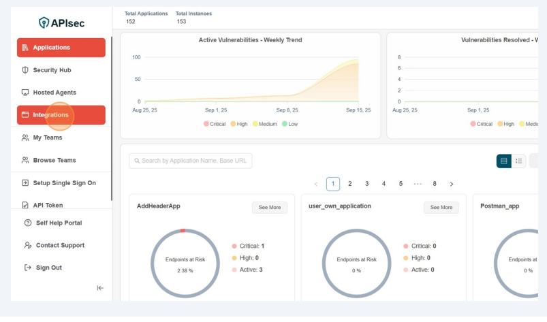This screenshot has height=322, width=547.
Task: Open Browse Teams in sidebar
Action: (54, 161)
